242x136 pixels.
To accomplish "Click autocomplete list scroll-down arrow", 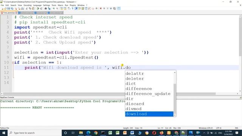I will pos(175,115).
